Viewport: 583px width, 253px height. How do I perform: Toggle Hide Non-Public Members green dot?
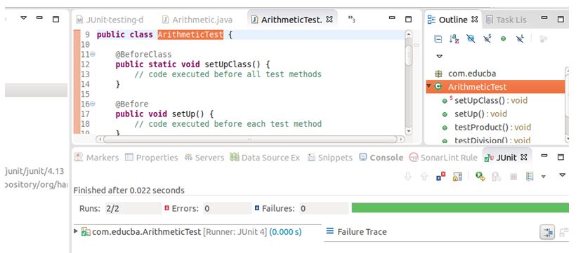(x=503, y=39)
